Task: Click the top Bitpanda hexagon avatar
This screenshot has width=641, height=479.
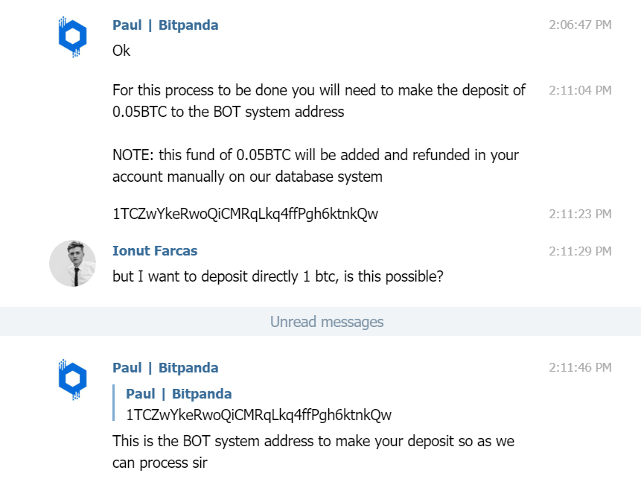Action: 72,37
